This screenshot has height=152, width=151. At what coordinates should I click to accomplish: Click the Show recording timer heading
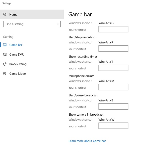click(83, 57)
